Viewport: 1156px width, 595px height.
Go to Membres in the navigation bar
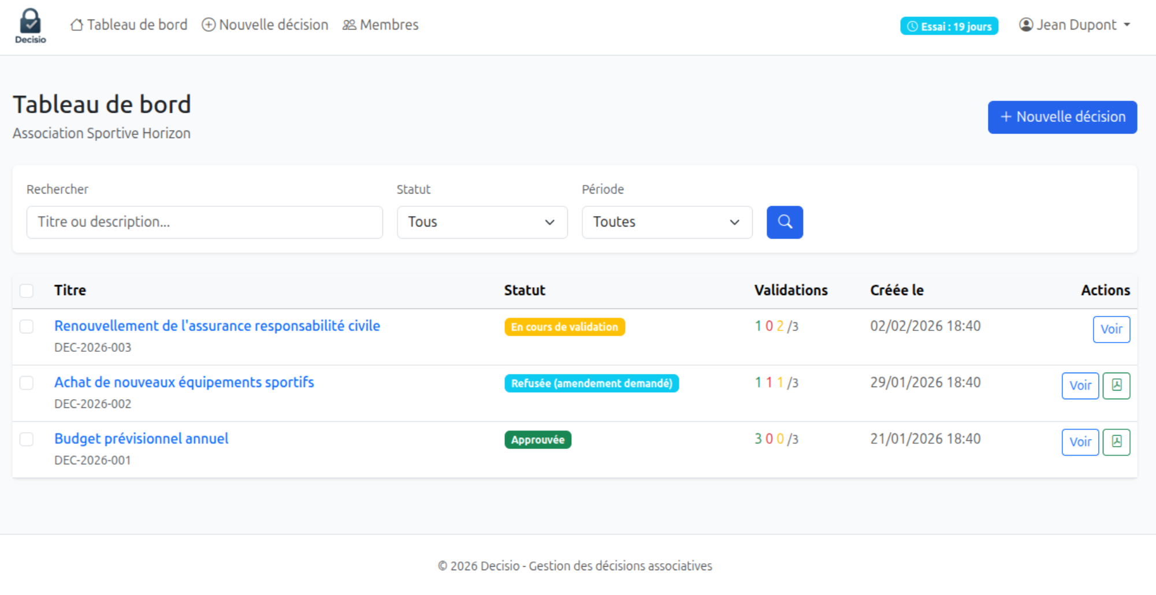click(x=381, y=25)
